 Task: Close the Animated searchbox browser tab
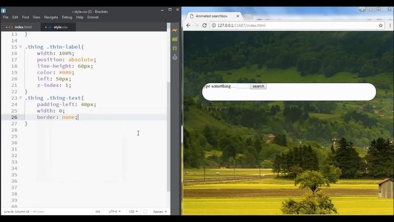pos(238,16)
